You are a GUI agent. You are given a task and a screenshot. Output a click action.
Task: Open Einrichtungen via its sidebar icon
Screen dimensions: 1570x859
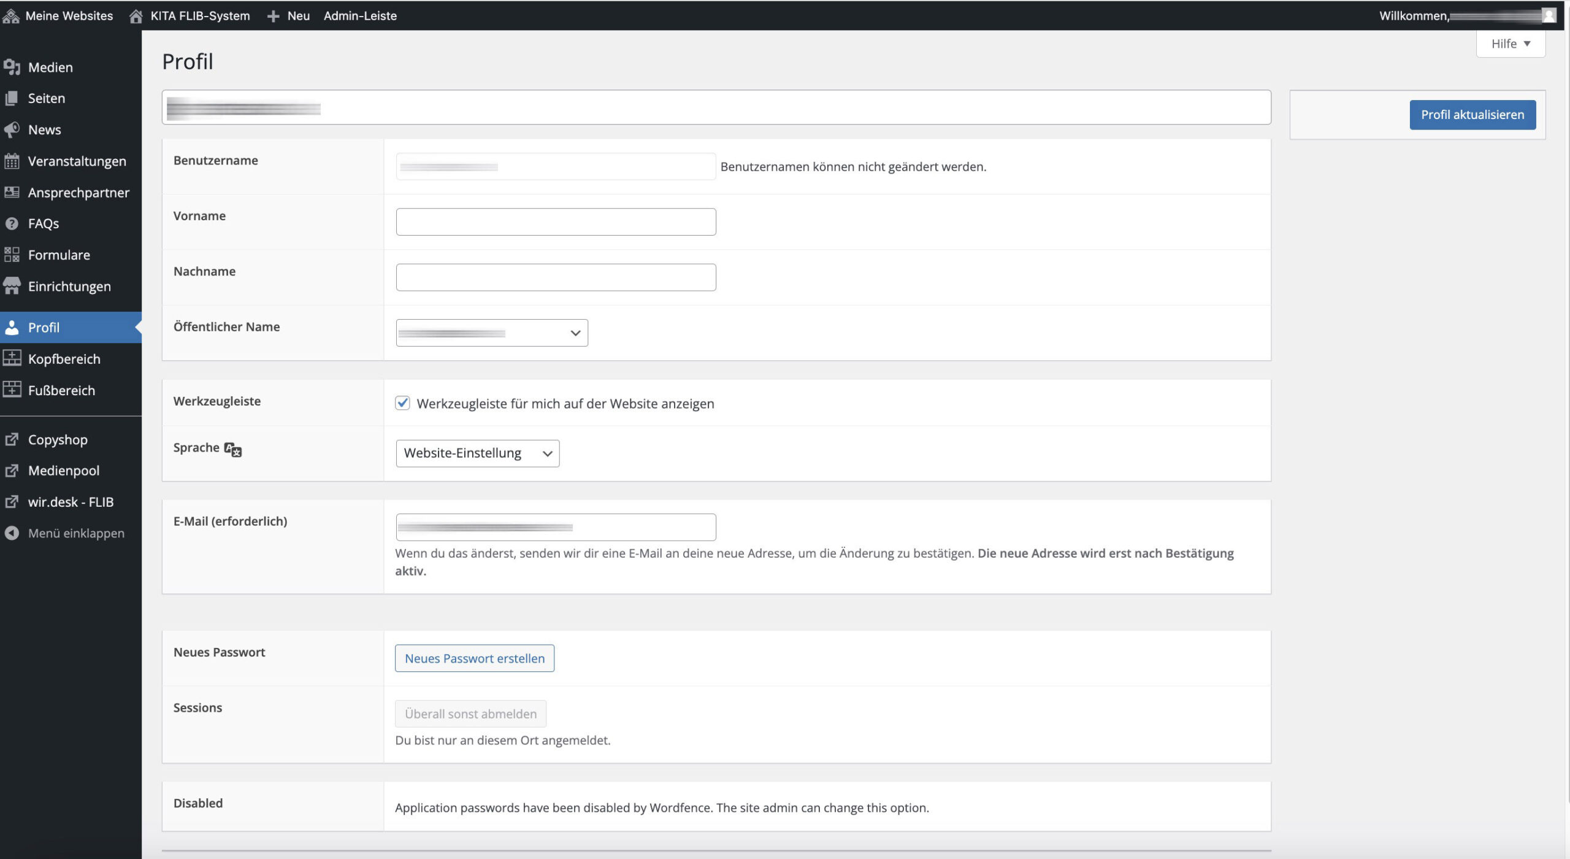tap(12, 286)
